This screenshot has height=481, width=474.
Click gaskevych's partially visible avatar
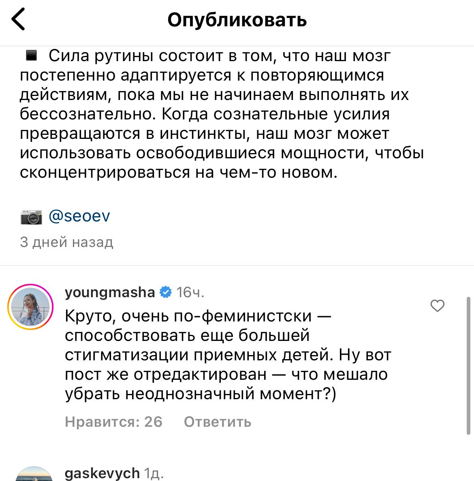[31, 475]
